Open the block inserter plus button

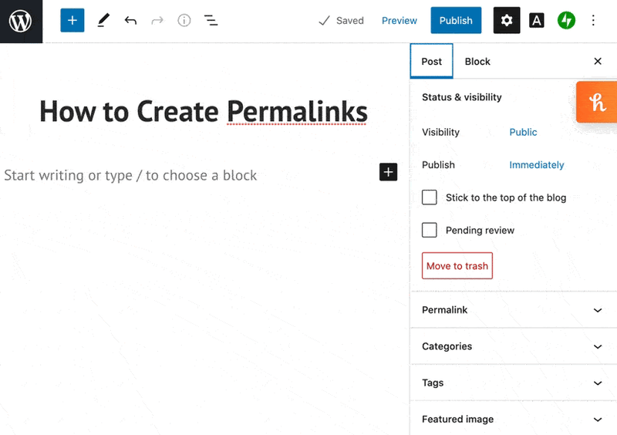(72, 21)
